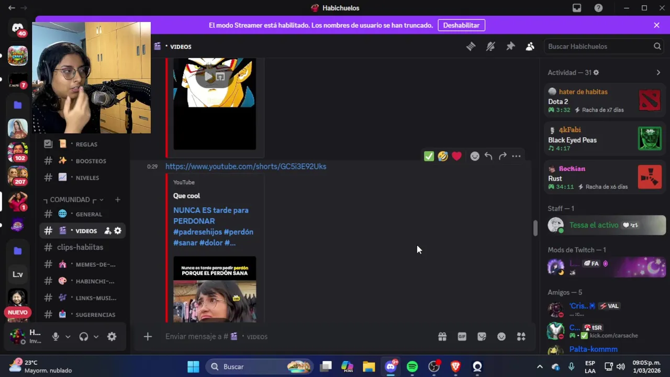
Task: Search magnifier icon in Buscar Habichuelos
Action: tap(657, 47)
